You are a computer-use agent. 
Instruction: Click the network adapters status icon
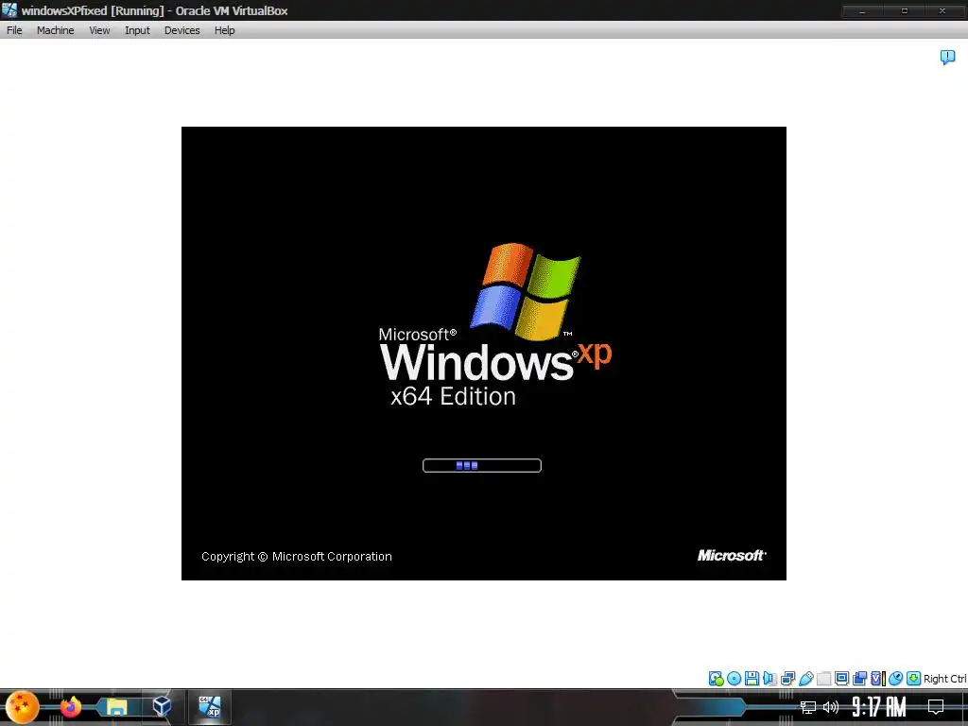tap(787, 679)
